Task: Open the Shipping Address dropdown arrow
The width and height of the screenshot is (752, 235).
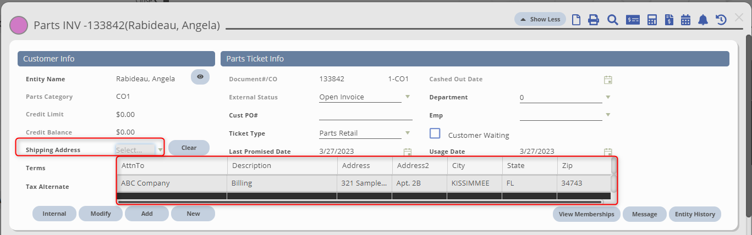Action: 160,149
